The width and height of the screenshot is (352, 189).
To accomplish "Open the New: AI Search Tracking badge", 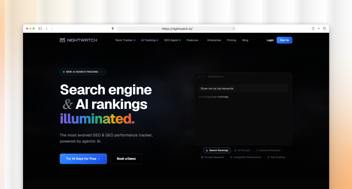I will click(x=82, y=72).
